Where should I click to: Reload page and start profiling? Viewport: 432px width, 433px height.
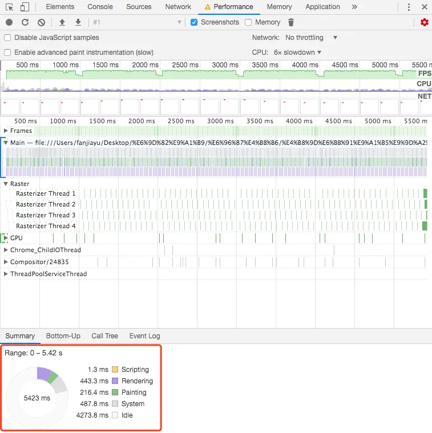point(25,22)
